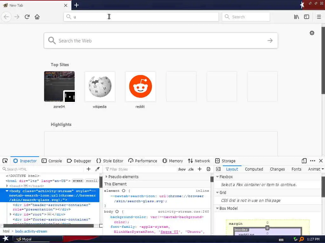Click the Search HTML field
This screenshot has width=325, height=243.
pos(43,169)
